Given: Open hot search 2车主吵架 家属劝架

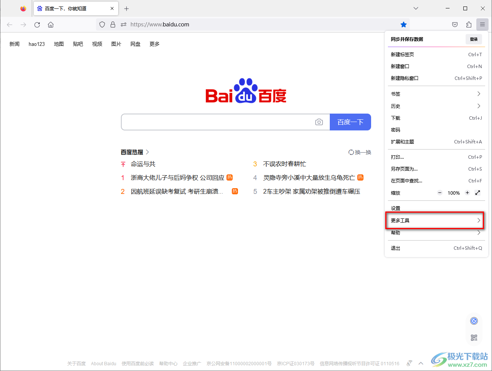Looking at the screenshot, I should click(x=312, y=192).
